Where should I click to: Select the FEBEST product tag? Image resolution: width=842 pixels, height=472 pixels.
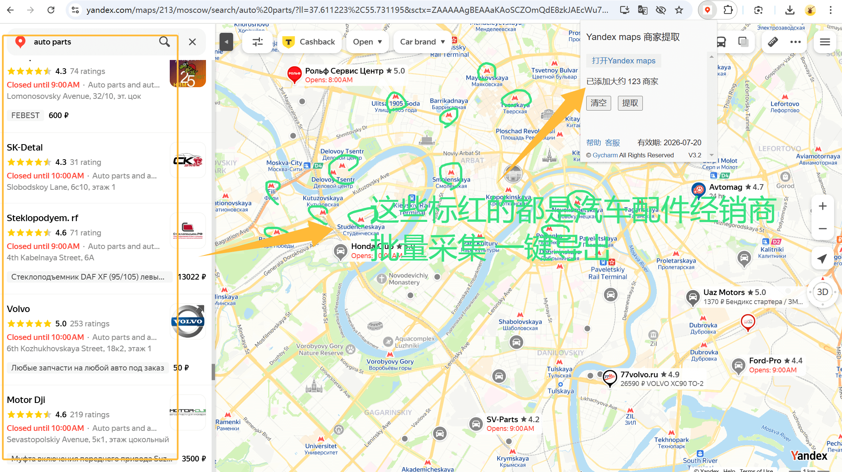[x=25, y=115]
